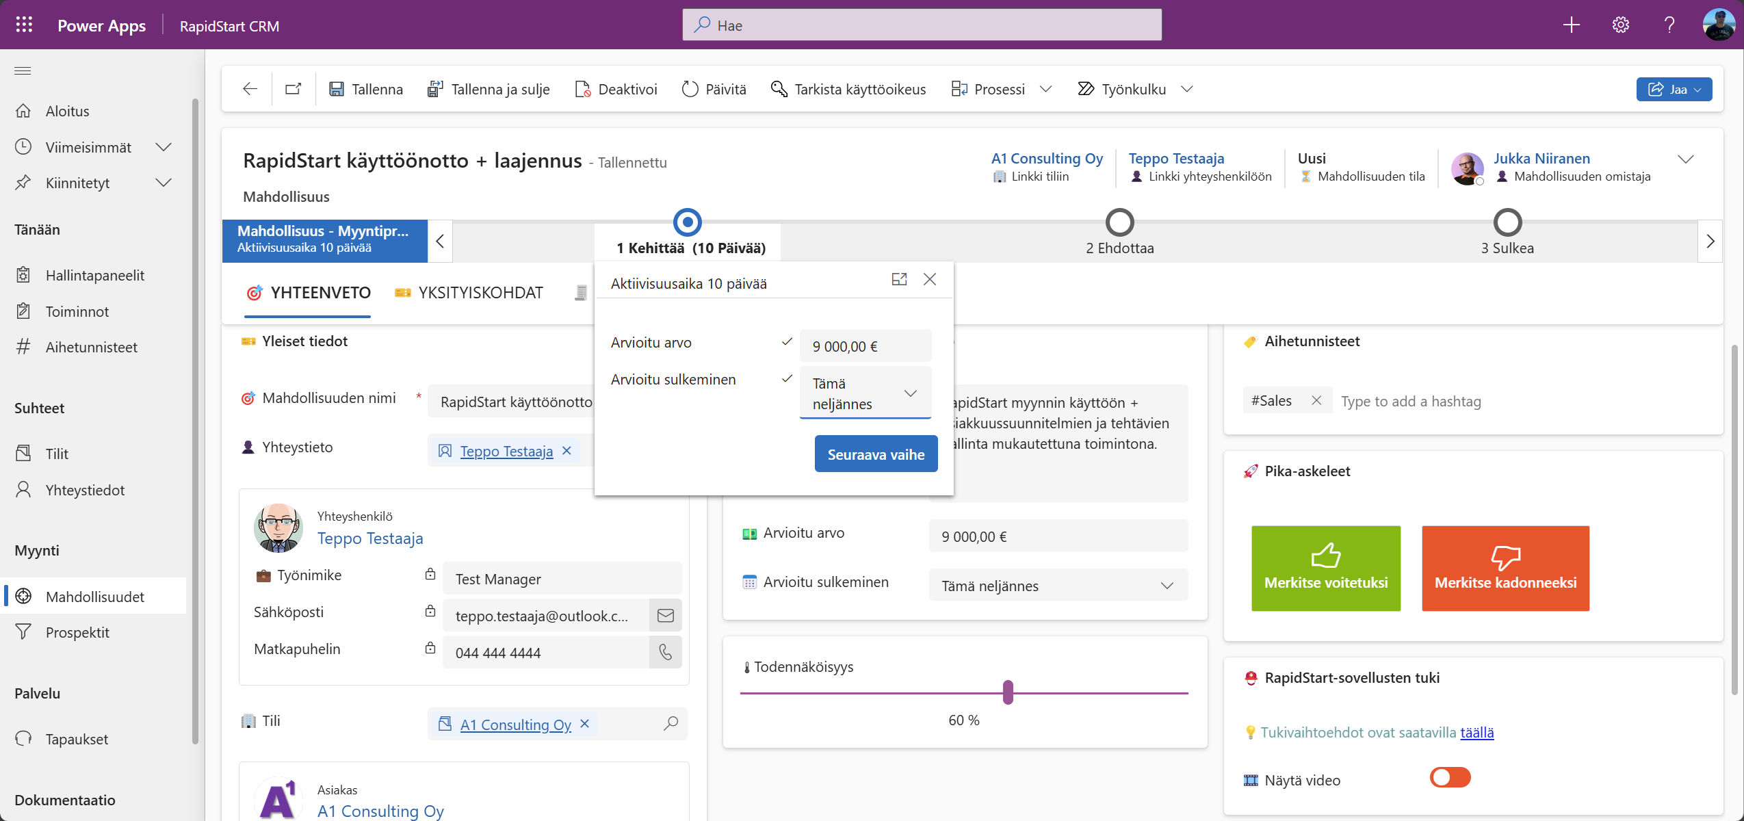This screenshot has width=1744, height=821.
Task: Click the Todennäköisyys slider handle
Action: tap(1008, 692)
